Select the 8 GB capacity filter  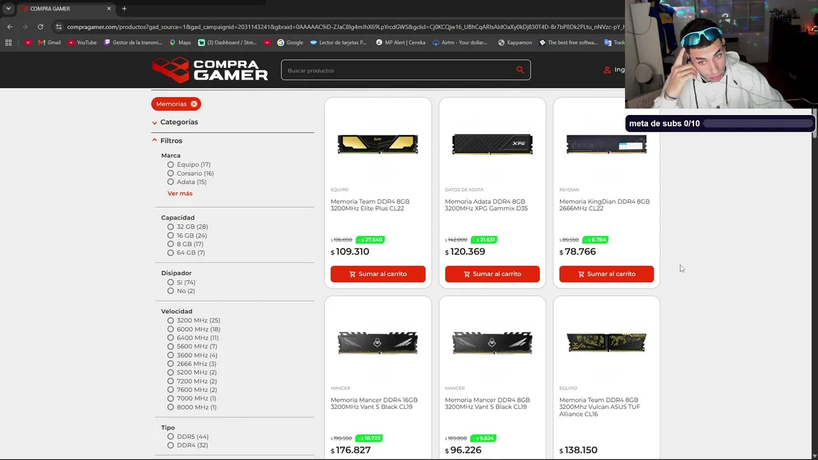(x=171, y=244)
